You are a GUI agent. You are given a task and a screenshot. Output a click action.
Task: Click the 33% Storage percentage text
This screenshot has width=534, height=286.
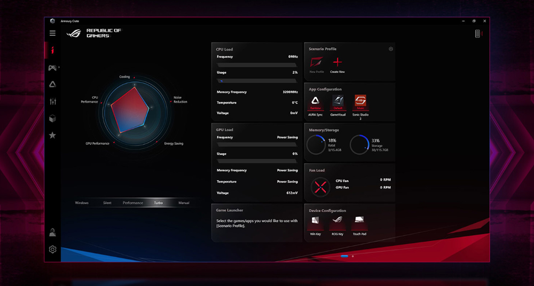[375, 141]
